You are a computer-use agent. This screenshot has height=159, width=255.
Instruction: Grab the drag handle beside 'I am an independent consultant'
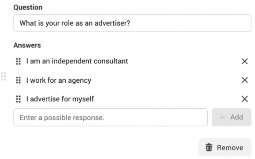click(18, 62)
